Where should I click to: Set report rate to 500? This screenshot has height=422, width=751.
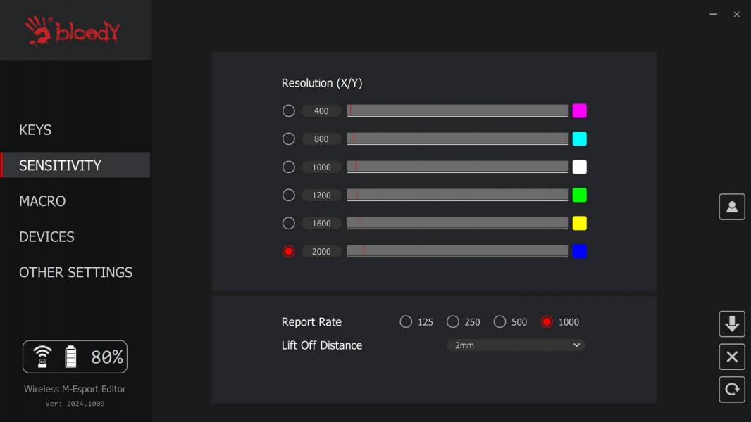[499, 321]
